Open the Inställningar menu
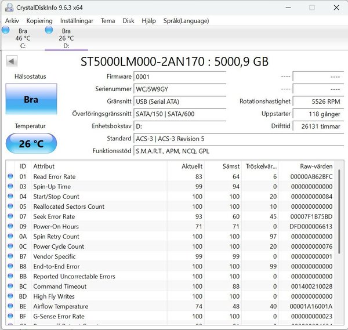Screen dimensions: 348x330 (77, 21)
